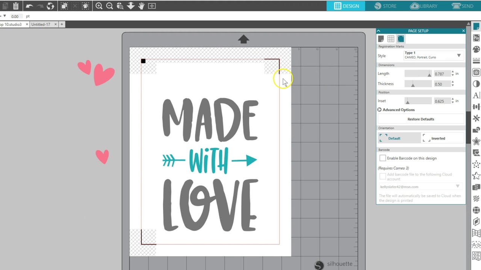Click the Restore Defaults button
This screenshot has width=481, height=270.
coord(420,119)
